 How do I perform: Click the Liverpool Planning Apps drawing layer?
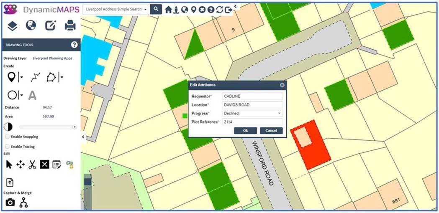(52, 58)
